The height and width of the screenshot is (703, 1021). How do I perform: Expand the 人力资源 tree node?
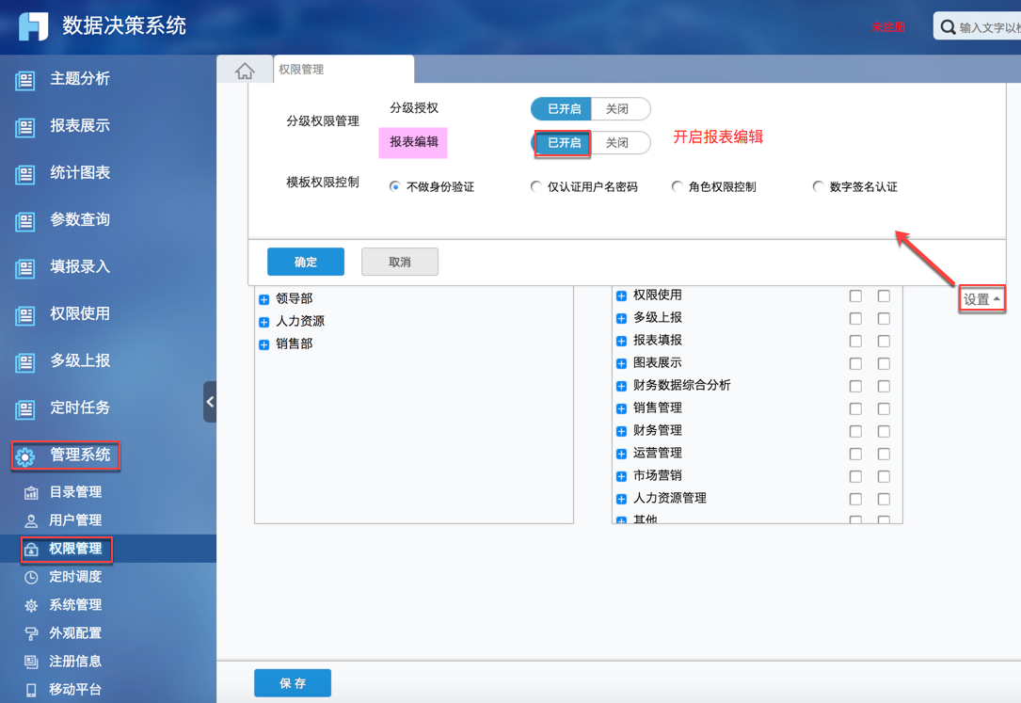(263, 322)
